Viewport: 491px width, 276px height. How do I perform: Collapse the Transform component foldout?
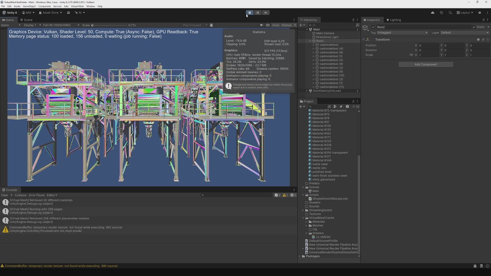point(363,39)
